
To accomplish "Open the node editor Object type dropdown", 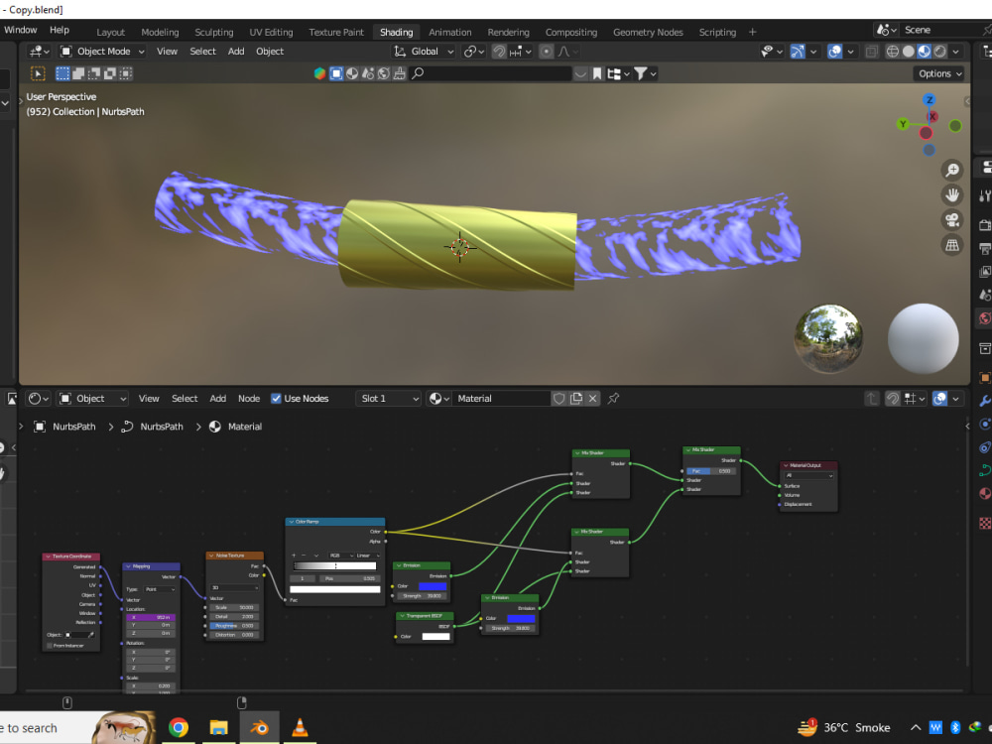I will pos(93,399).
